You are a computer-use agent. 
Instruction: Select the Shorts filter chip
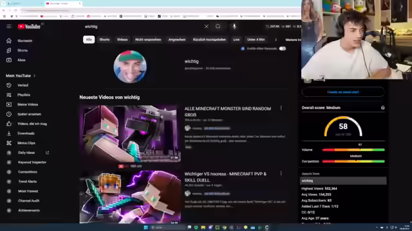tap(104, 40)
